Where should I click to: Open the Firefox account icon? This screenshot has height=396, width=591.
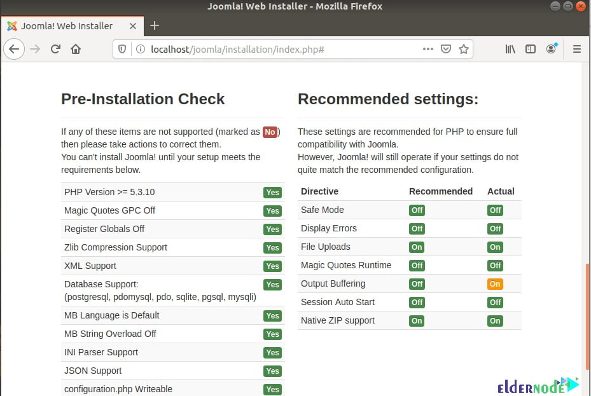tap(551, 49)
